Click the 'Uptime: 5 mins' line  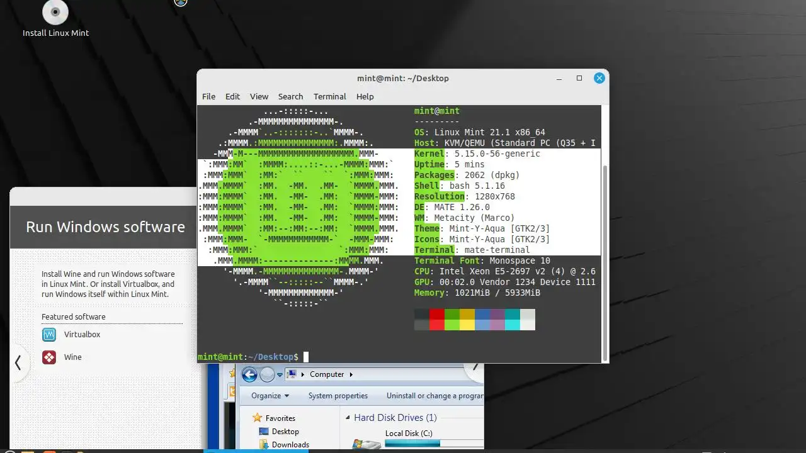[x=450, y=164]
